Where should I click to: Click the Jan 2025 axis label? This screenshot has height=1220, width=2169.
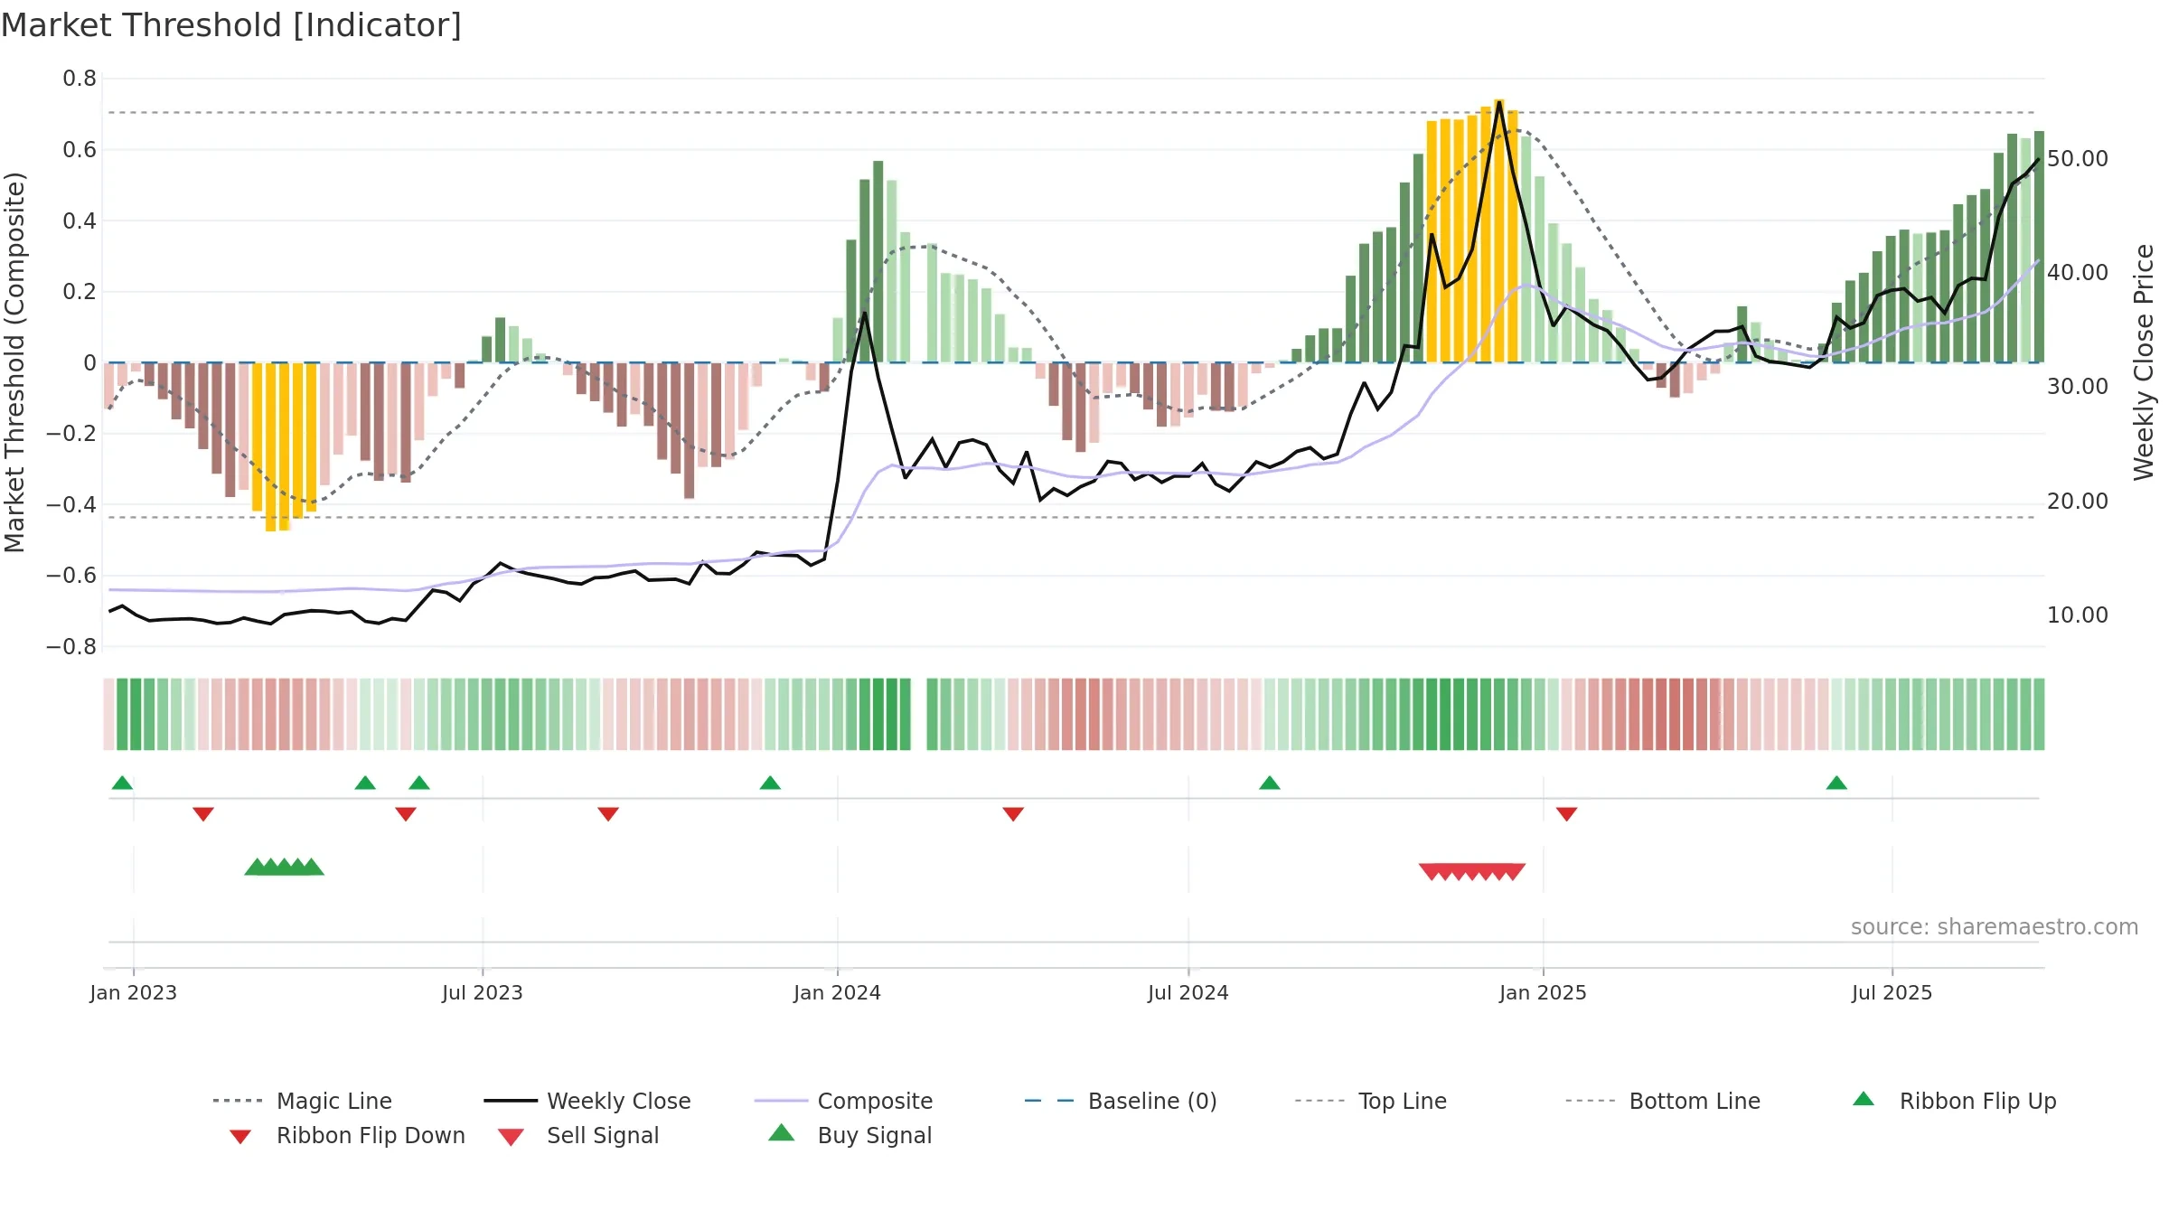coord(1544,992)
